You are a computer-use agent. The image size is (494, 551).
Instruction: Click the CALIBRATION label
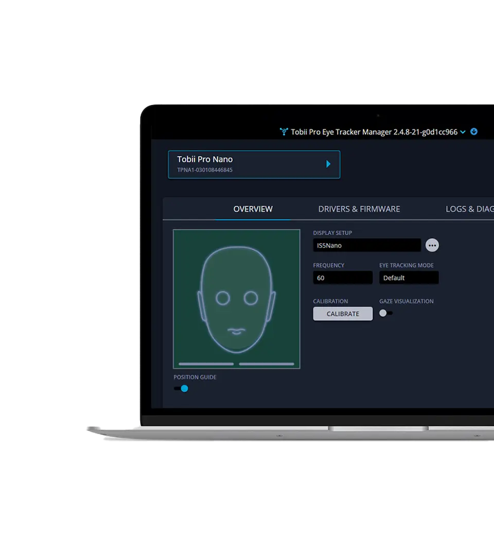(x=330, y=301)
